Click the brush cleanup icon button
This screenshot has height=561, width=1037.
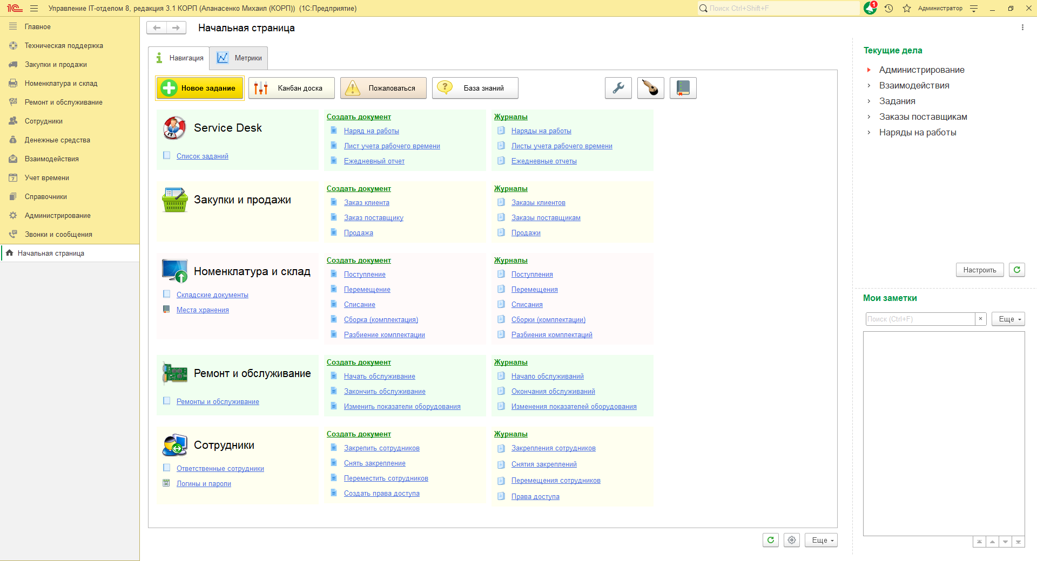650,88
